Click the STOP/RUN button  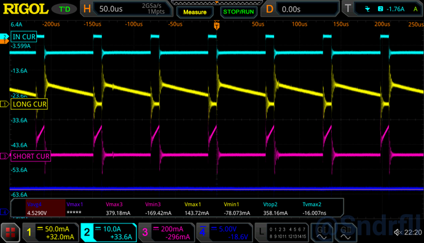238,12
